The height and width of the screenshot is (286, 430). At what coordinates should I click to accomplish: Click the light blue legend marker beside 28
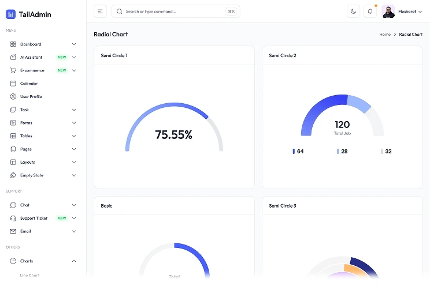[338, 151]
